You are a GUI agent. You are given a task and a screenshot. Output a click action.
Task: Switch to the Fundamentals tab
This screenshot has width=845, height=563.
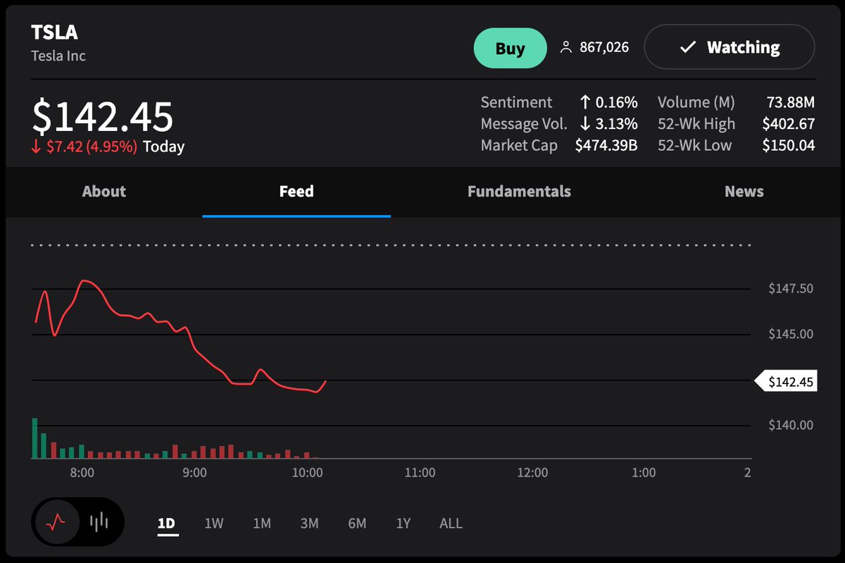point(519,192)
